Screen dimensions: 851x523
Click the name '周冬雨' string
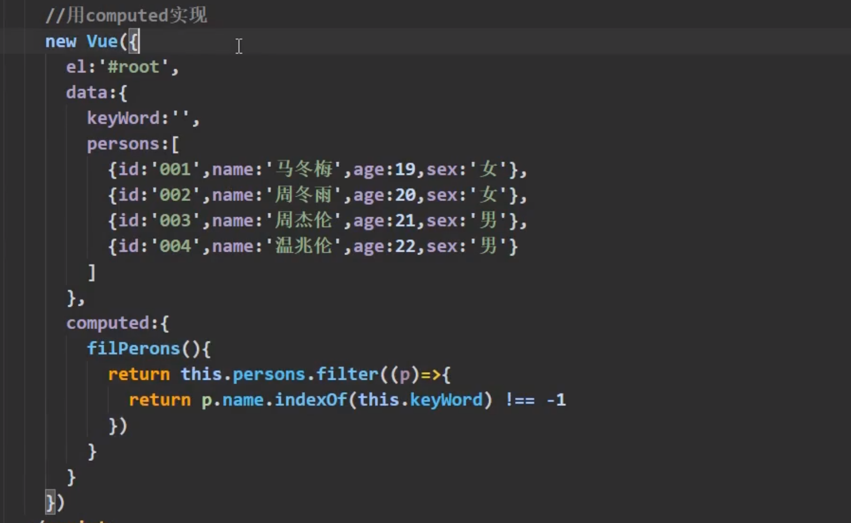[x=304, y=195]
